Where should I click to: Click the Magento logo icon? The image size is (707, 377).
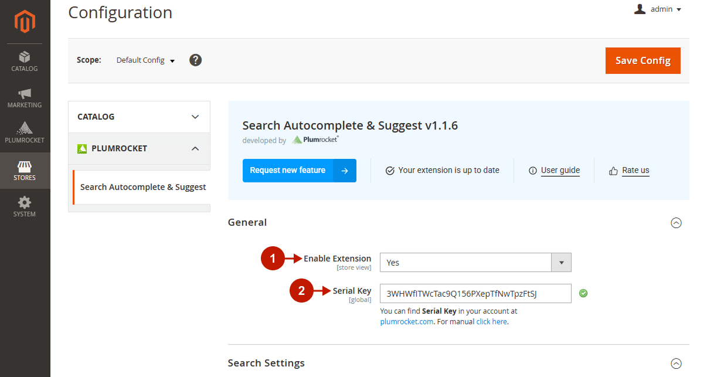(x=25, y=22)
